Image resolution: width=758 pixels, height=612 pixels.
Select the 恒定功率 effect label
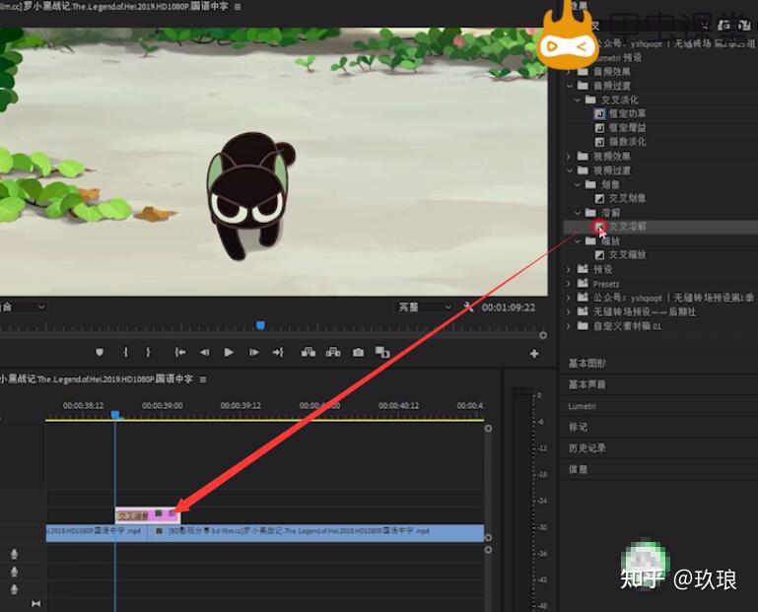tap(627, 113)
